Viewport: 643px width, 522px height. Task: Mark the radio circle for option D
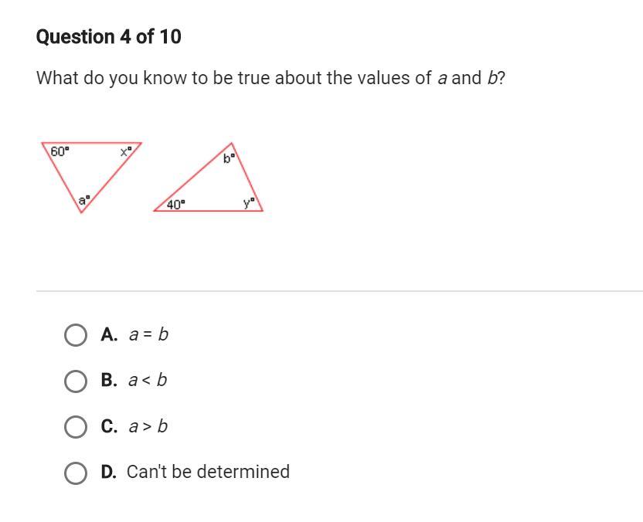tap(76, 473)
